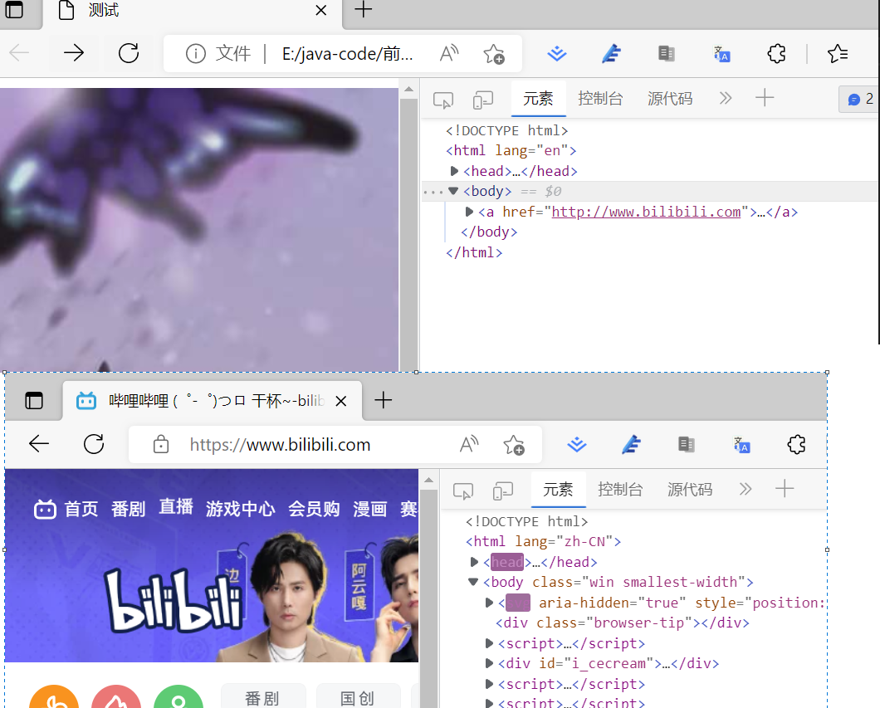Reload the page in the top browser window
Screen dimensions: 880x708
pyautogui.click(x=129, y=53)
